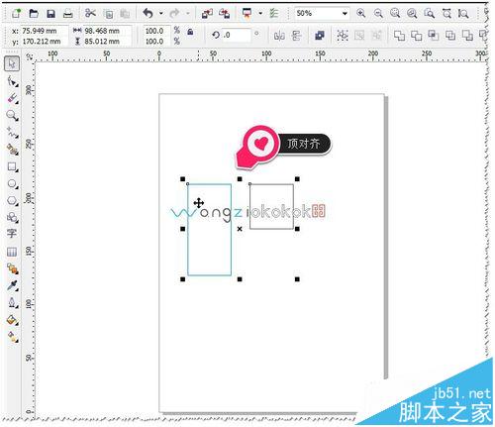Select the Rectangle tool

(13, 166)
